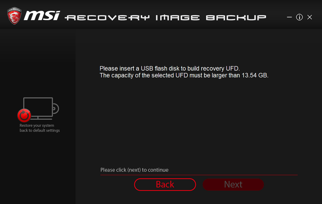Click the red circular restore arrow icon
322x204 pixels.
[24, 115]
